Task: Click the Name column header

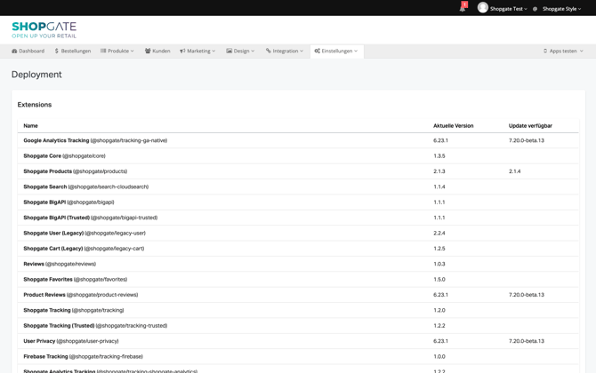Action: click(30, 125)
